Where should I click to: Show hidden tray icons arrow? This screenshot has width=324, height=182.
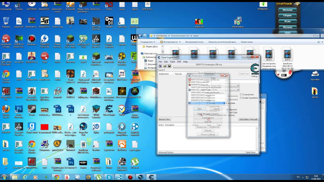coord(302,177)
